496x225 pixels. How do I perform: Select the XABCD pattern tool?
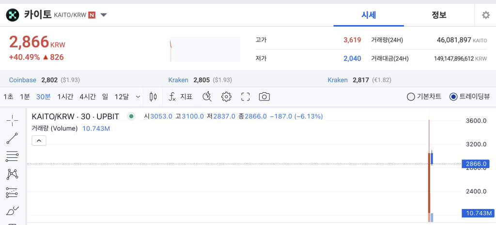(12, 174)
